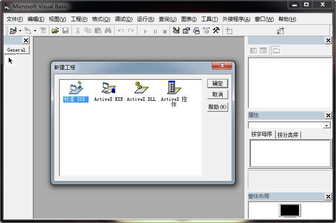Close the 窗体布局 panel
The height and width of the screenshot is (223, 336).
(x=328, y=196)
